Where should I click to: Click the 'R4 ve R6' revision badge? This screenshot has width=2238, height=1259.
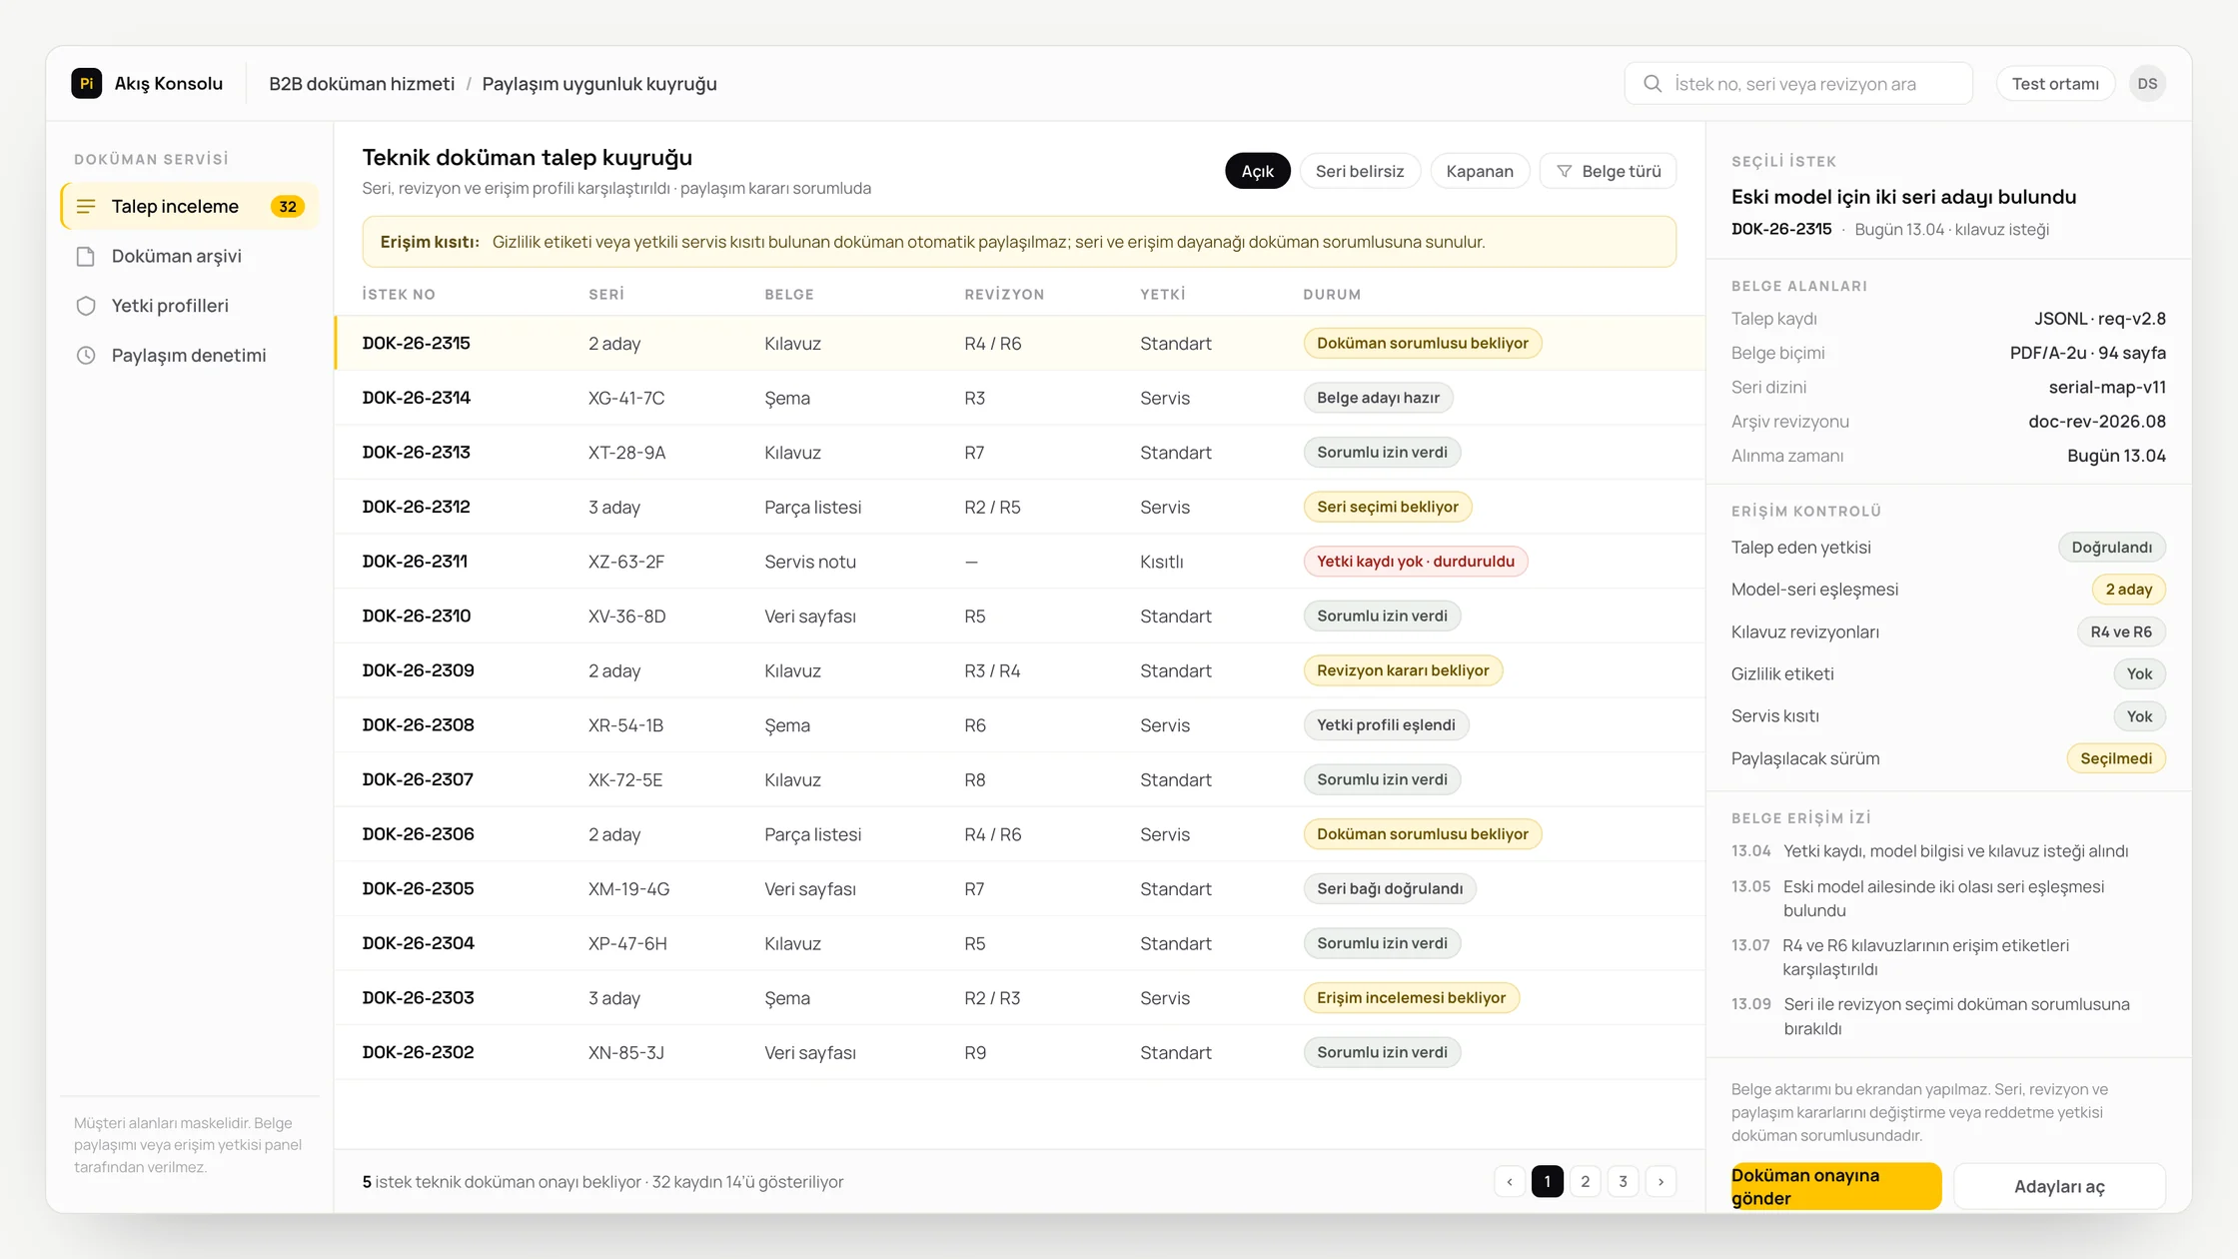coord(2121,631)
